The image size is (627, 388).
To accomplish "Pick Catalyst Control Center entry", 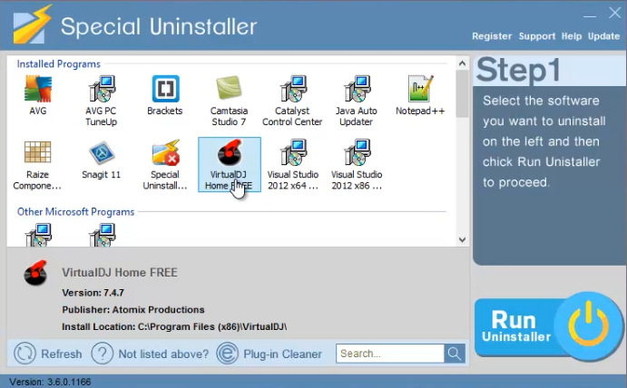I will tap(292, 101).
